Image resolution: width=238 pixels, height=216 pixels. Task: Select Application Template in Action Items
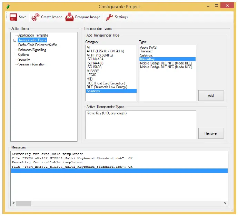pos(33,35)
